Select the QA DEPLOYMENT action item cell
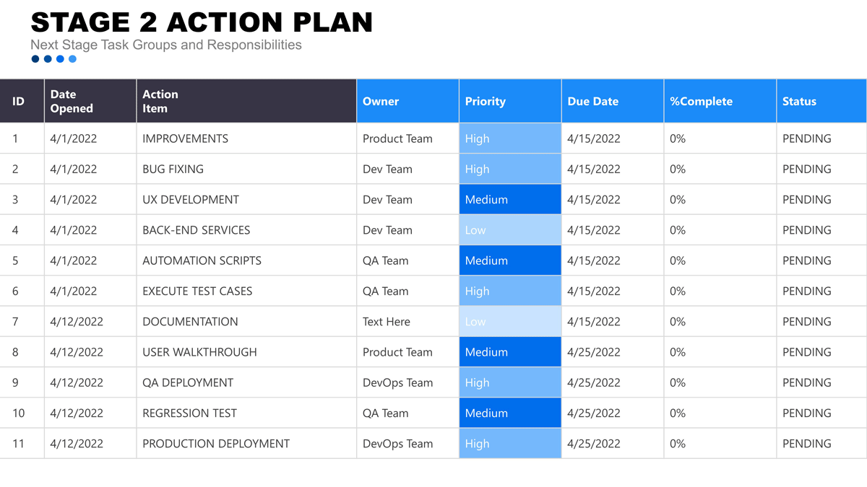Image resolution: width=867 pixels, height=487 pixels. (246, 382)
